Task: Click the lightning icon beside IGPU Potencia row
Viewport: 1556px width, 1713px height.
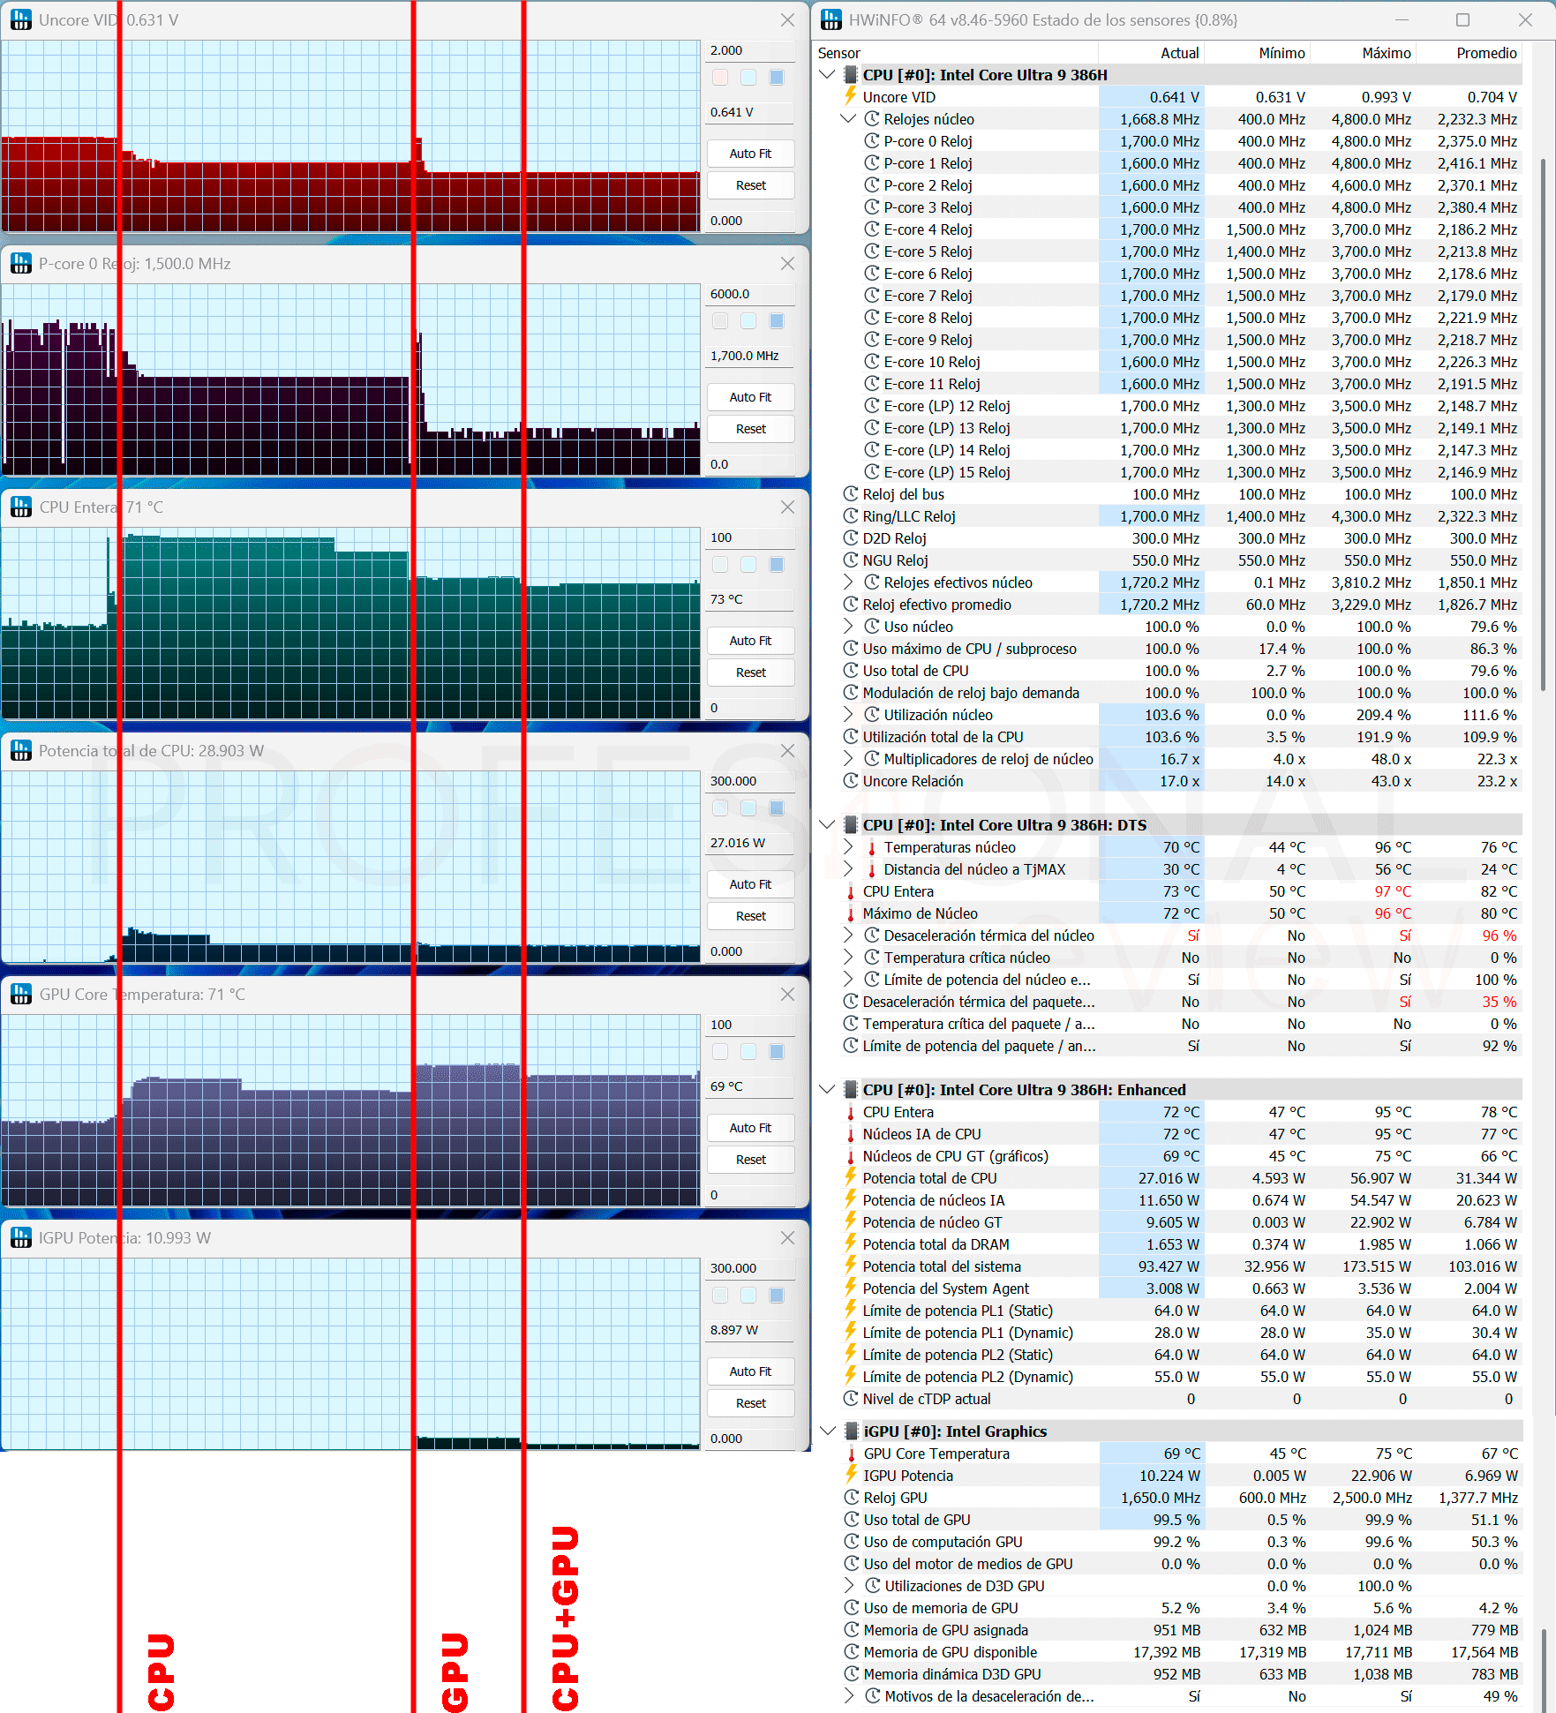Action: [852, 1475]
